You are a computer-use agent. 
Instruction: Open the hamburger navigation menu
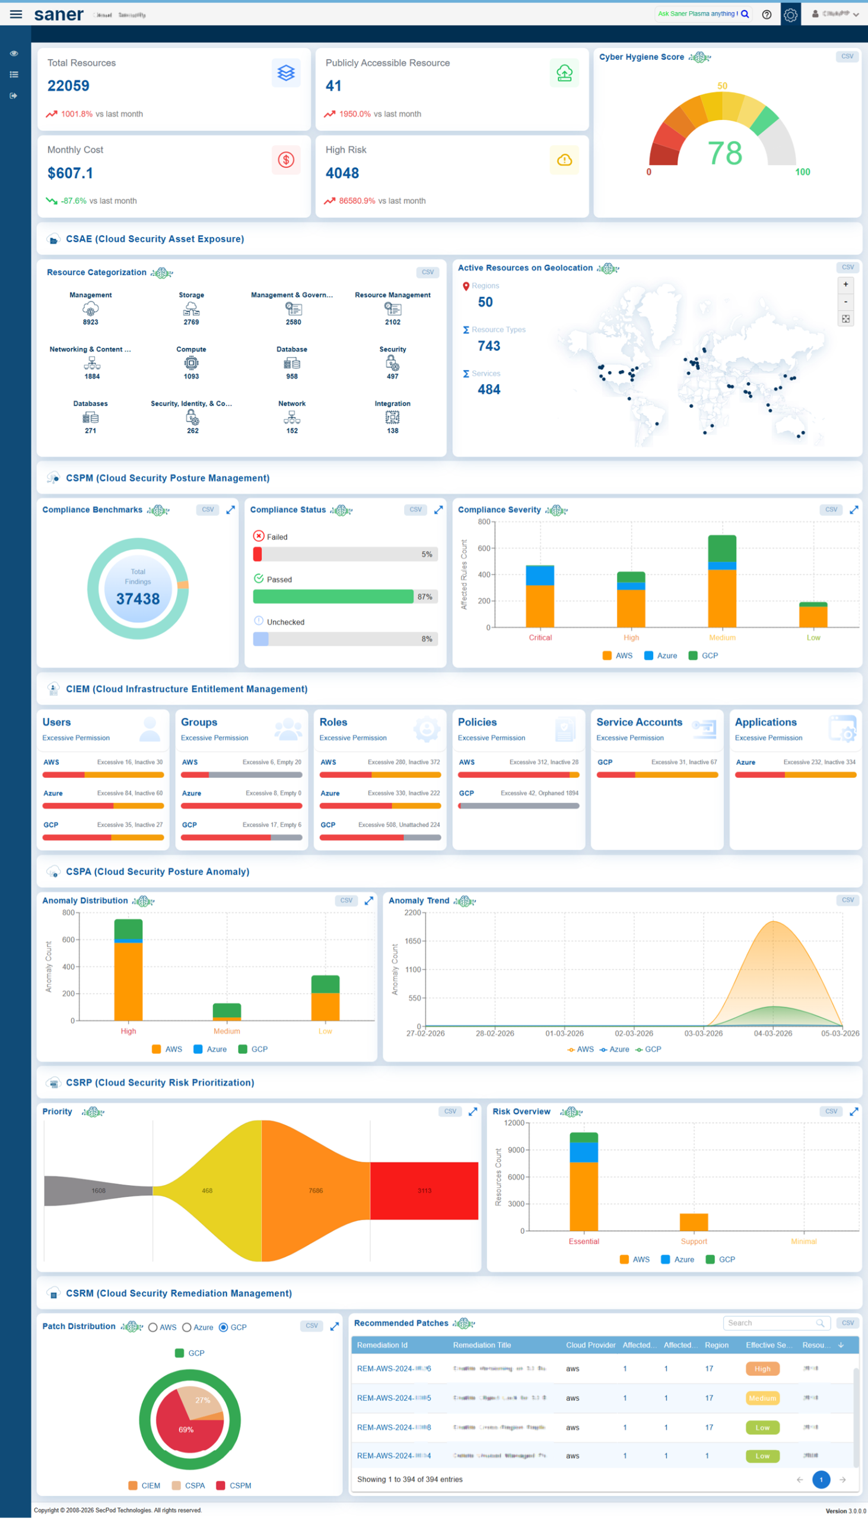pos(16,14)
